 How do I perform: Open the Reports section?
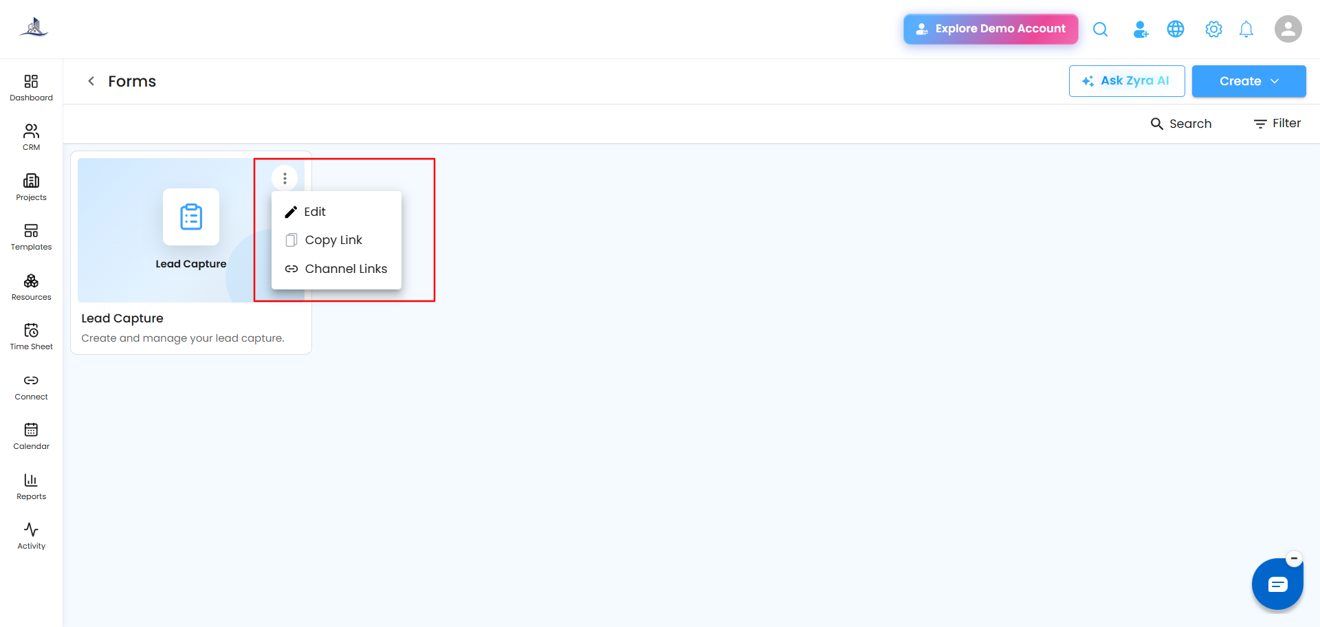click(x=31, y=487)
